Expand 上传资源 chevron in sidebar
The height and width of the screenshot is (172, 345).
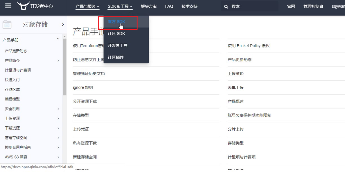coord(58,119)
